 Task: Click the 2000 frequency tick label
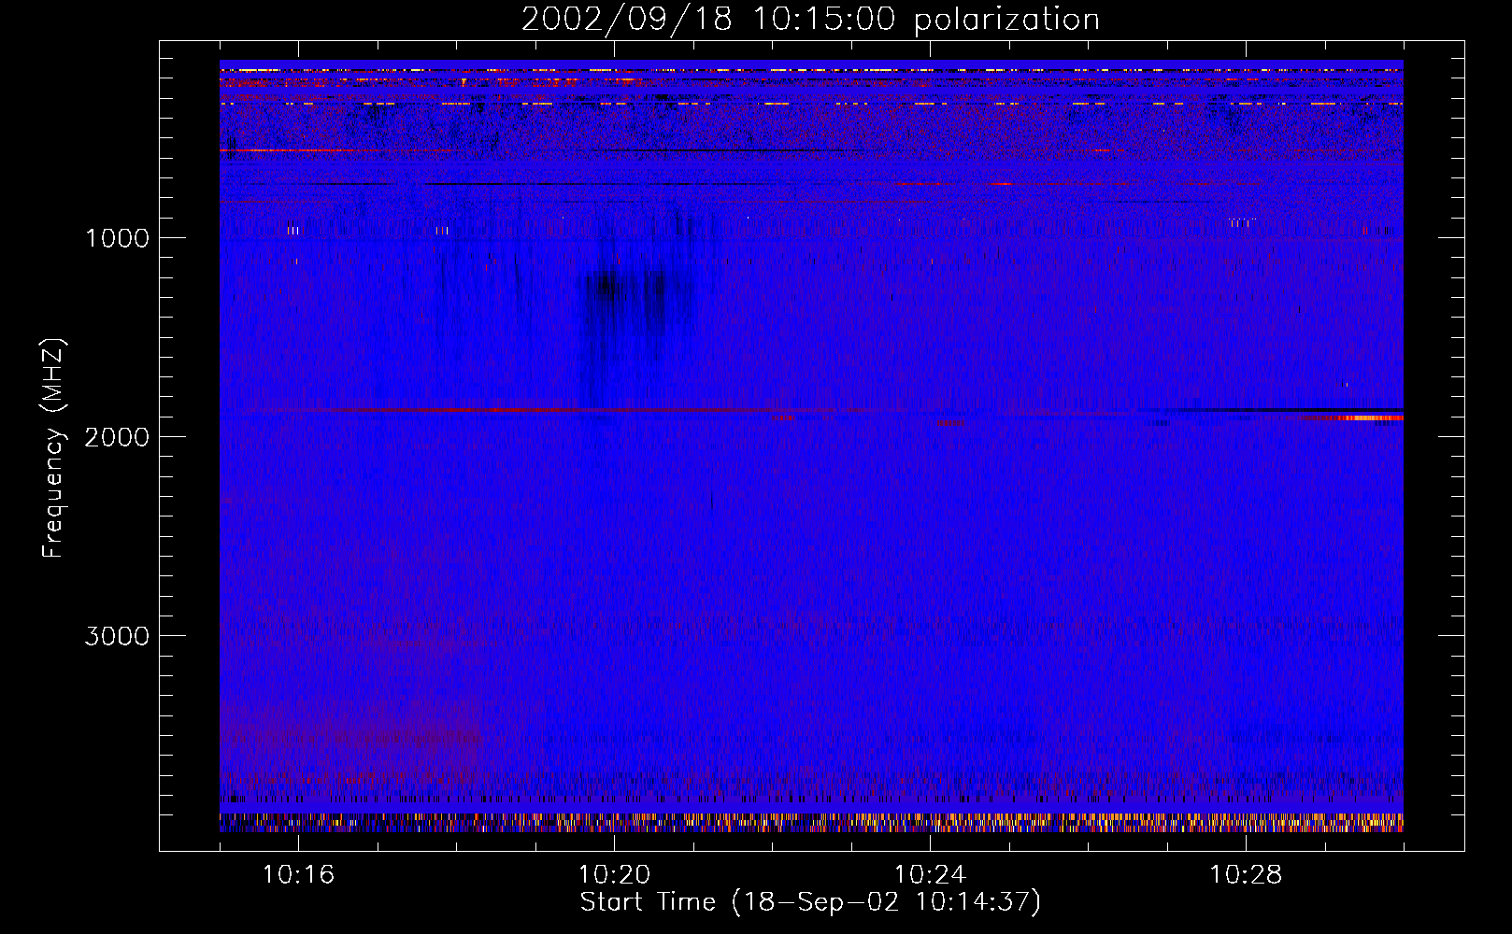tap(117, 437)
